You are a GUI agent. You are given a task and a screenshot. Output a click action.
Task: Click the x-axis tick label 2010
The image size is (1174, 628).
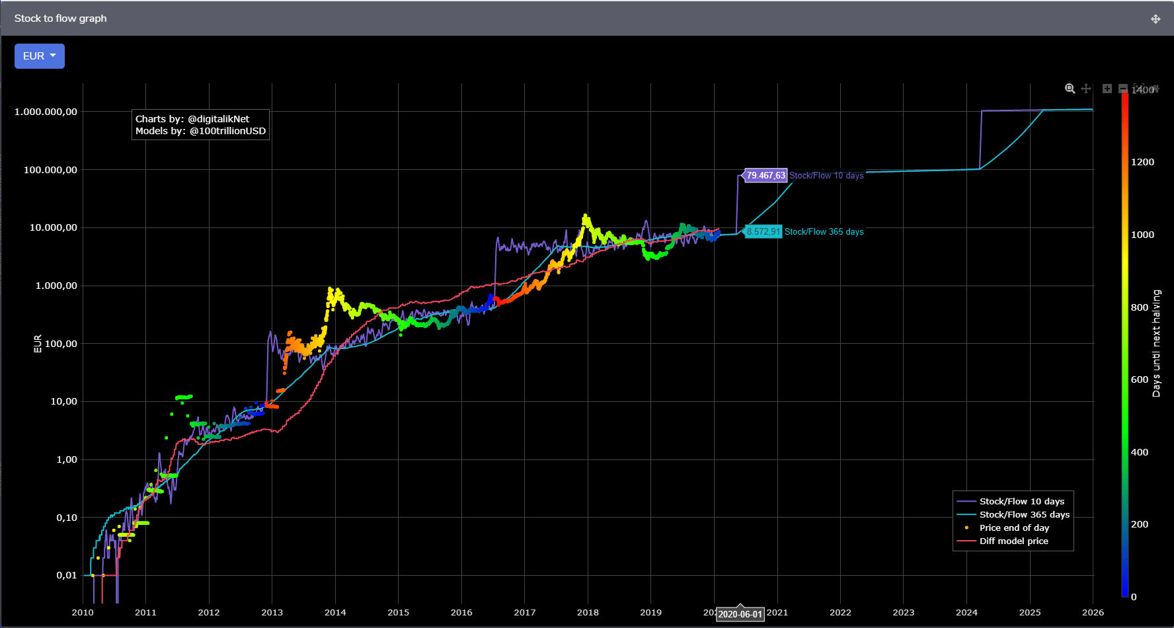83,612
